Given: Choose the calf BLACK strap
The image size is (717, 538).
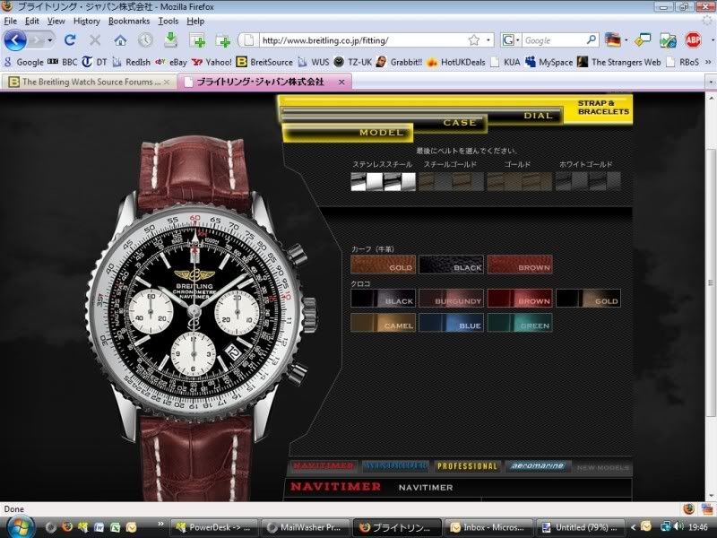Looking at the screenshot, I should [x=452, y=265].
